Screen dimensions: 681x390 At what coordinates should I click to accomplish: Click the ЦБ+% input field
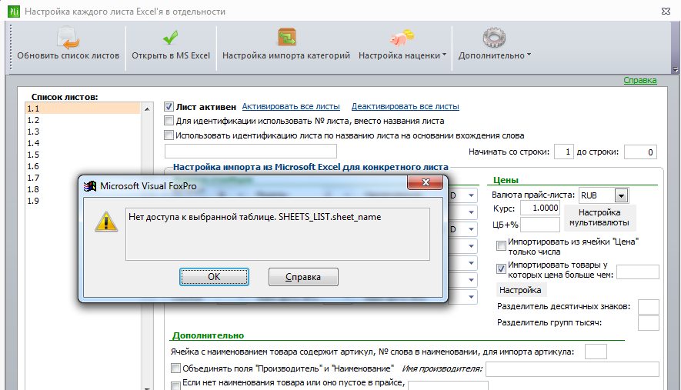pyautogui.click(x=540, y=225)
